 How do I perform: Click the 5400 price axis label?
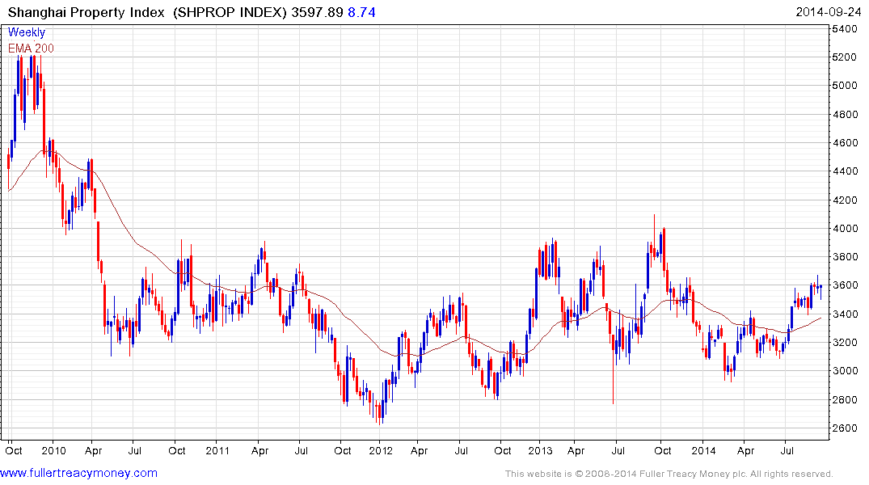coord(844,28)
